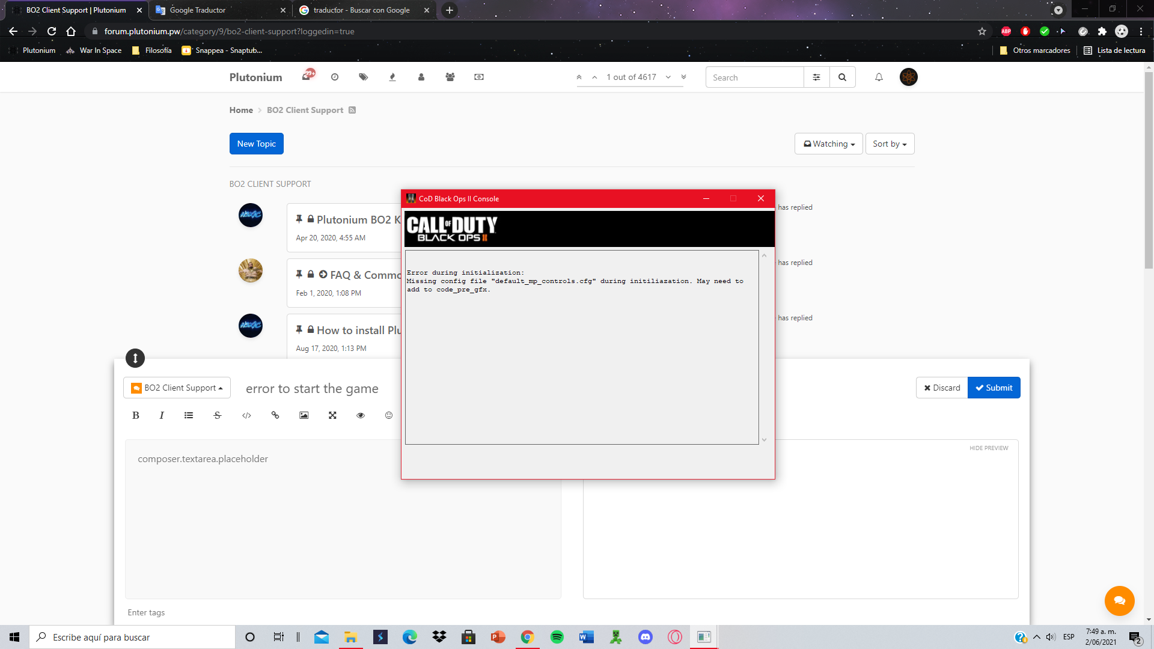Open Chrome extensions puzzle icon
This screenshot has width=1154, height=649.
tap(1102, 31)
